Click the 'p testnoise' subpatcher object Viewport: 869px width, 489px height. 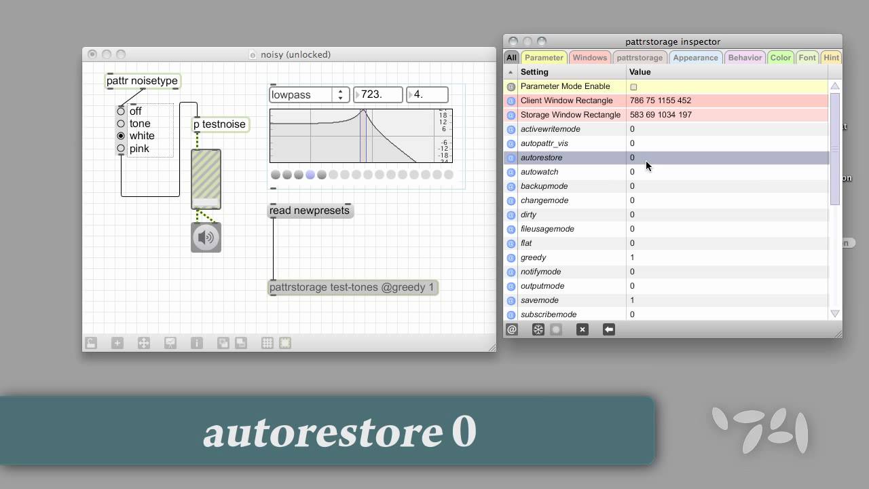point(220,125)
